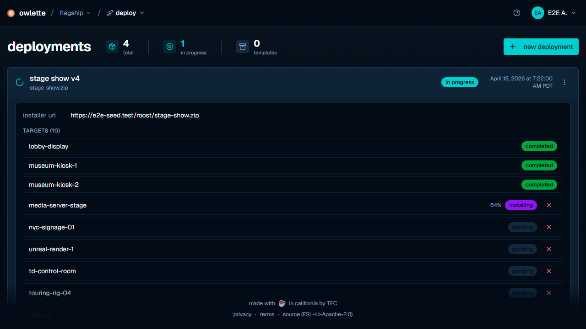Click the EA user avatar
Viewport: 586px width, 329px height.
click(538, 13)
